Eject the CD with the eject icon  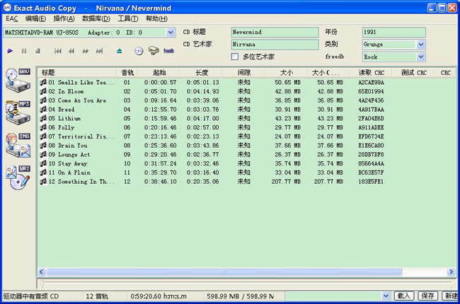(x=119, y=51)
